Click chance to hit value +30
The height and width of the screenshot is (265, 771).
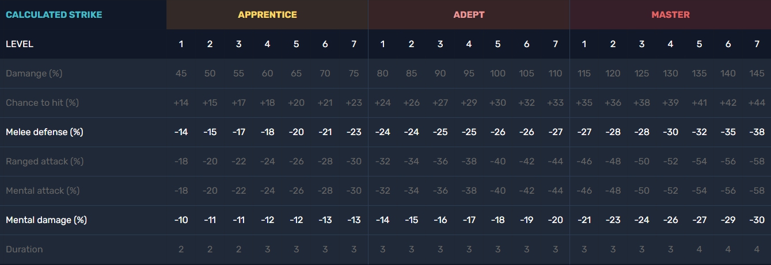[497, 103]
